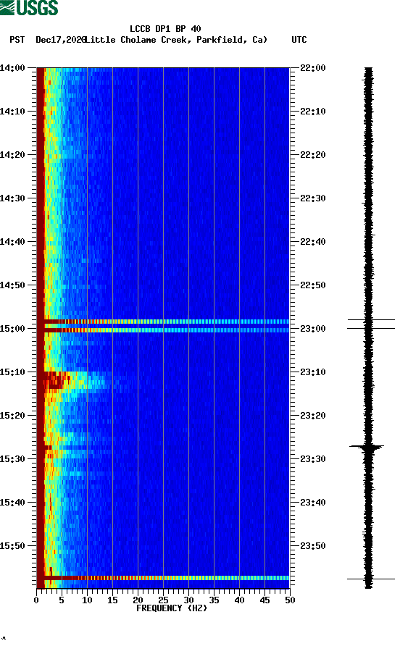The image size is (400, 646).
Task: Click the 50 Hz frequency tick label
Action: pyautogui.click(x=290, y=600)
